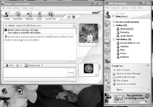Click in the message typing box
This screenshot has height=107, width=153.
click(x=35, y=73)
